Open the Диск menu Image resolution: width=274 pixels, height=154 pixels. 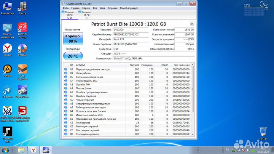coord(102,8)
